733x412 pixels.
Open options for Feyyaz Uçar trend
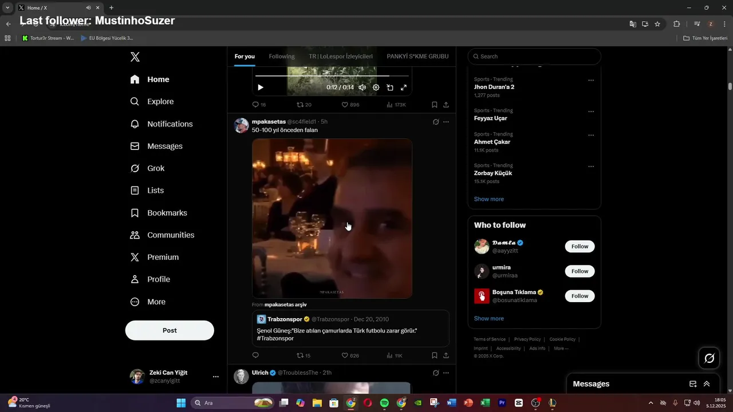(591, 112)
